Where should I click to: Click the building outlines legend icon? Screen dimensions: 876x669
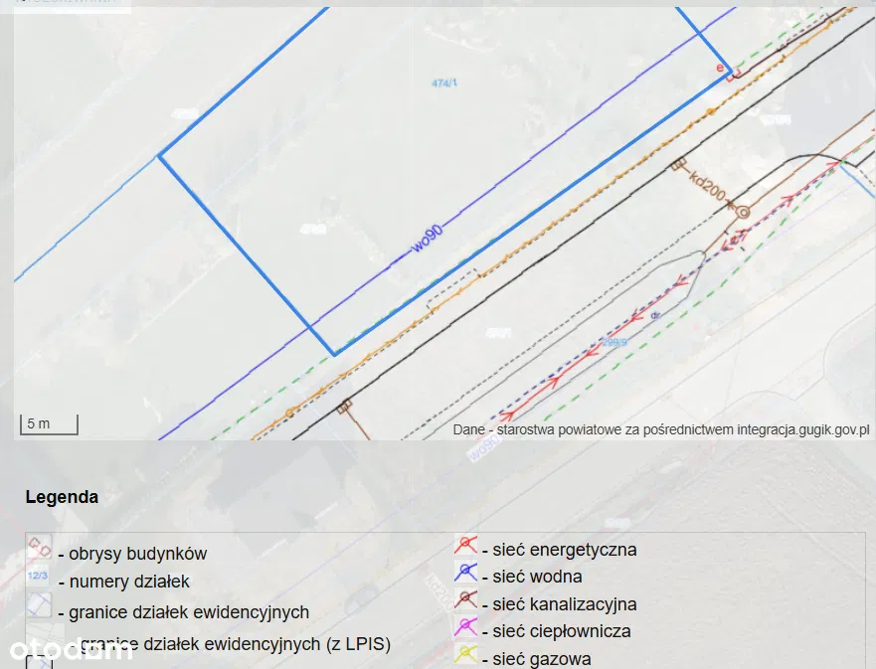coord(39,549)
